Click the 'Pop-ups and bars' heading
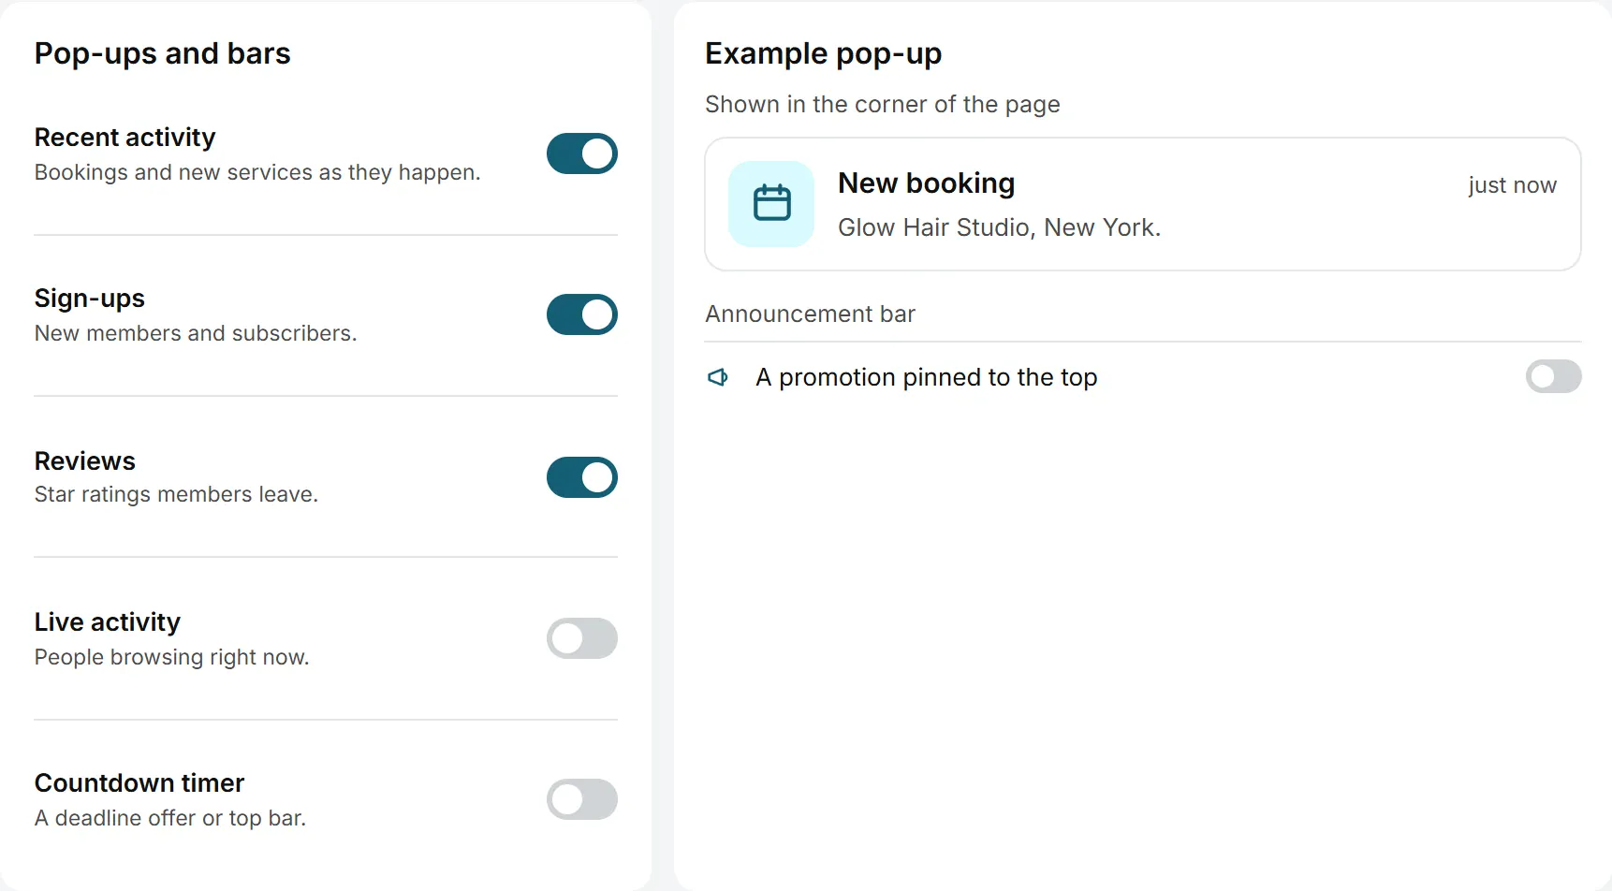Image resolution: width=1612 pixels, height=891 pixels. point(163,54)
